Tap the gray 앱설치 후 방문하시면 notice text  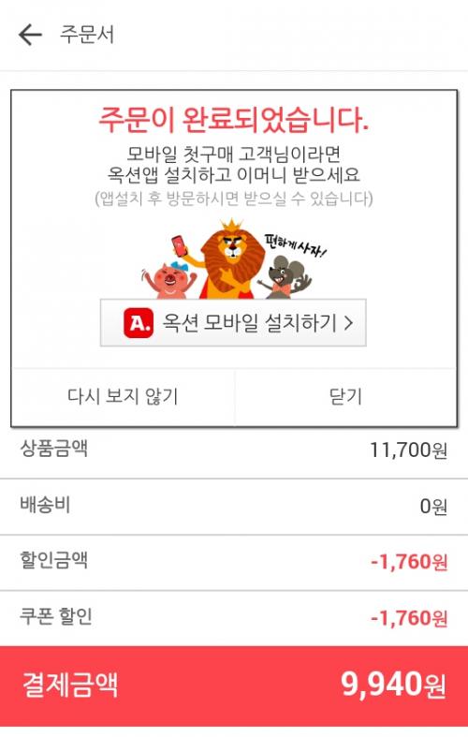point(233,198)
